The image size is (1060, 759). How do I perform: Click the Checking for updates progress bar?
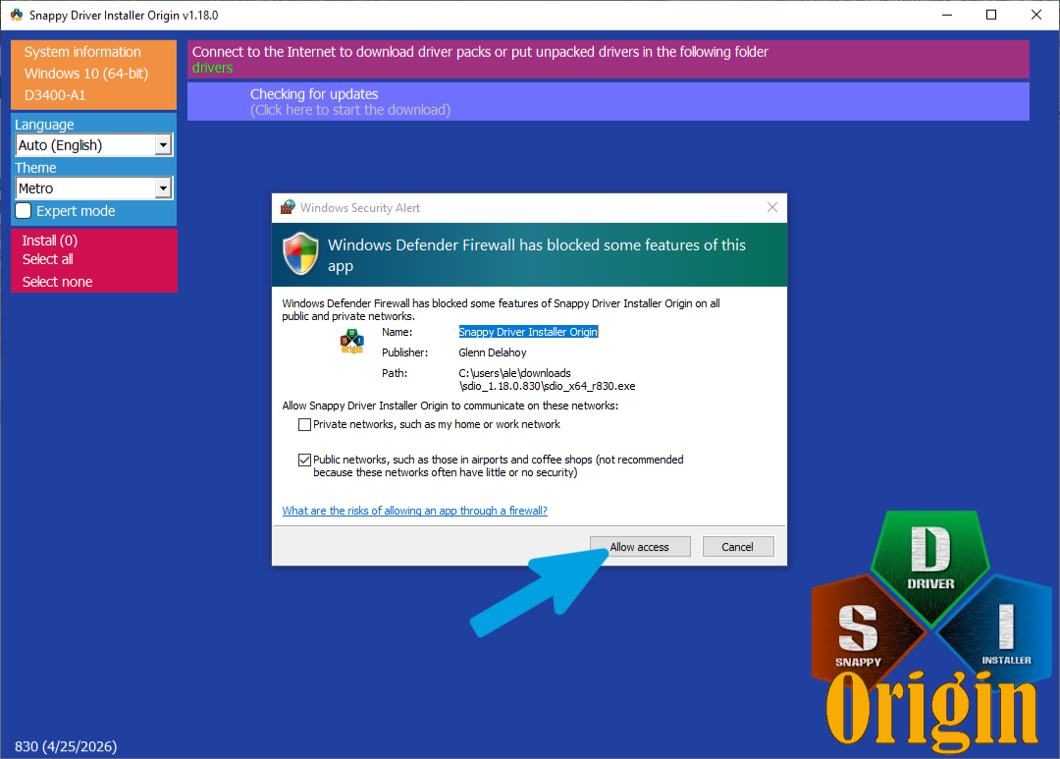[x=608, y=102]
